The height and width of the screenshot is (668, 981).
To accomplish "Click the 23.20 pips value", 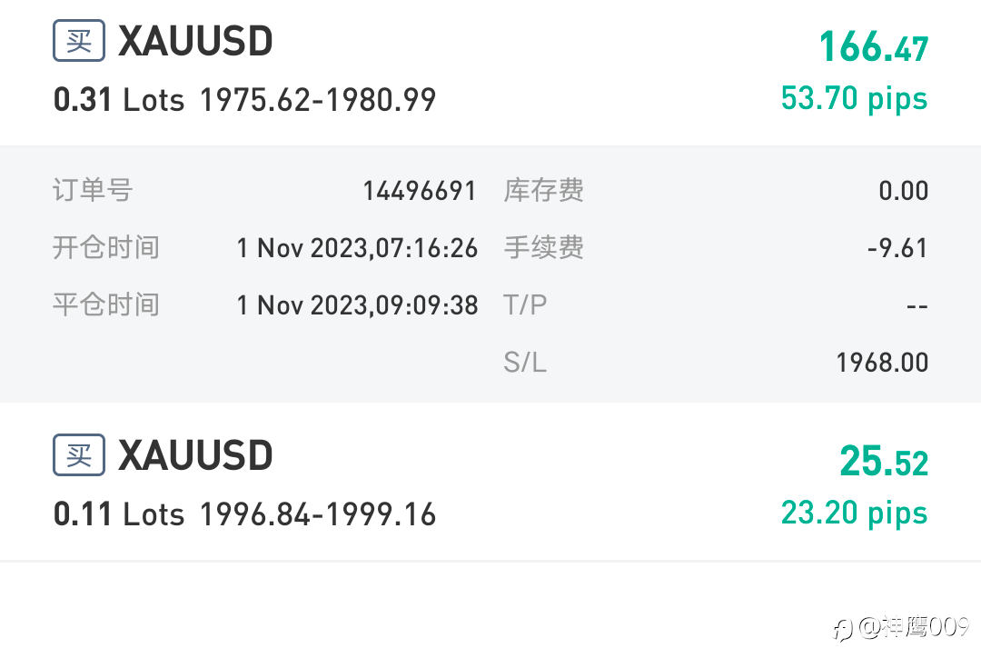I will click(854, 513).
